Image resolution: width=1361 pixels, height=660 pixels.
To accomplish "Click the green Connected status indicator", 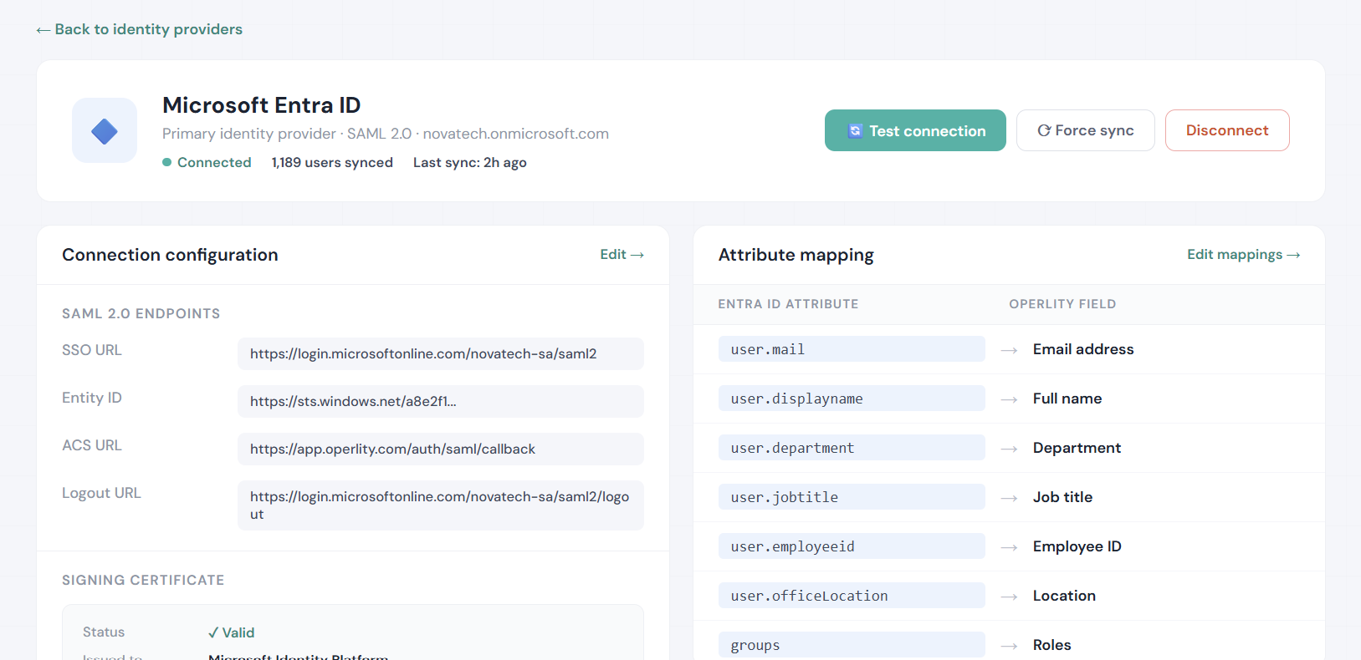I will coord(207,162).
